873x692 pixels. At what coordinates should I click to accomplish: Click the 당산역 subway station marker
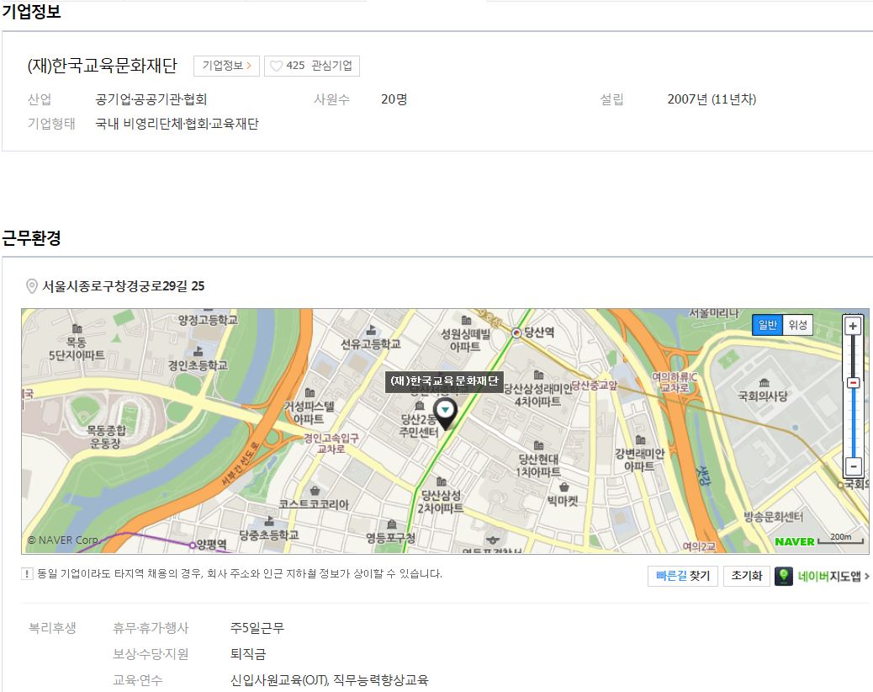[x=516, y=333]
